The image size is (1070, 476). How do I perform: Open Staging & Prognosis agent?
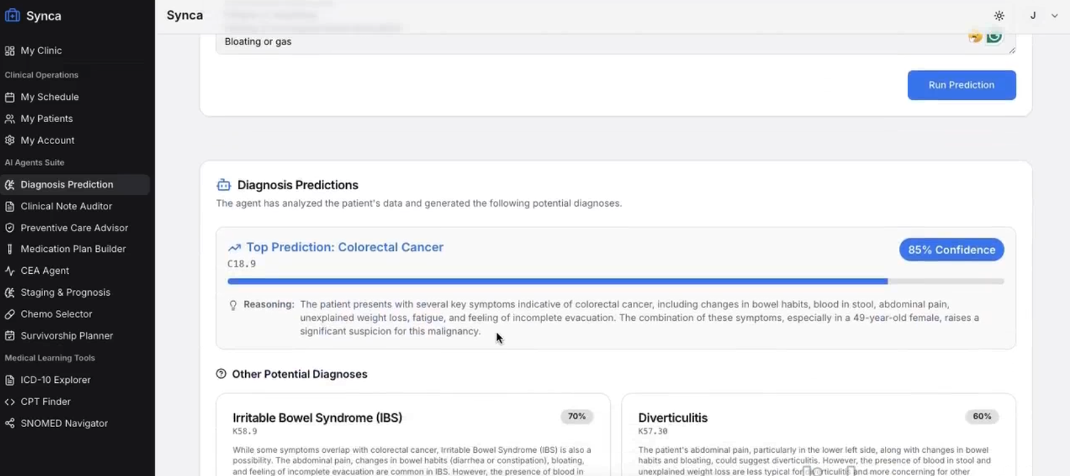tap(65, 293)
